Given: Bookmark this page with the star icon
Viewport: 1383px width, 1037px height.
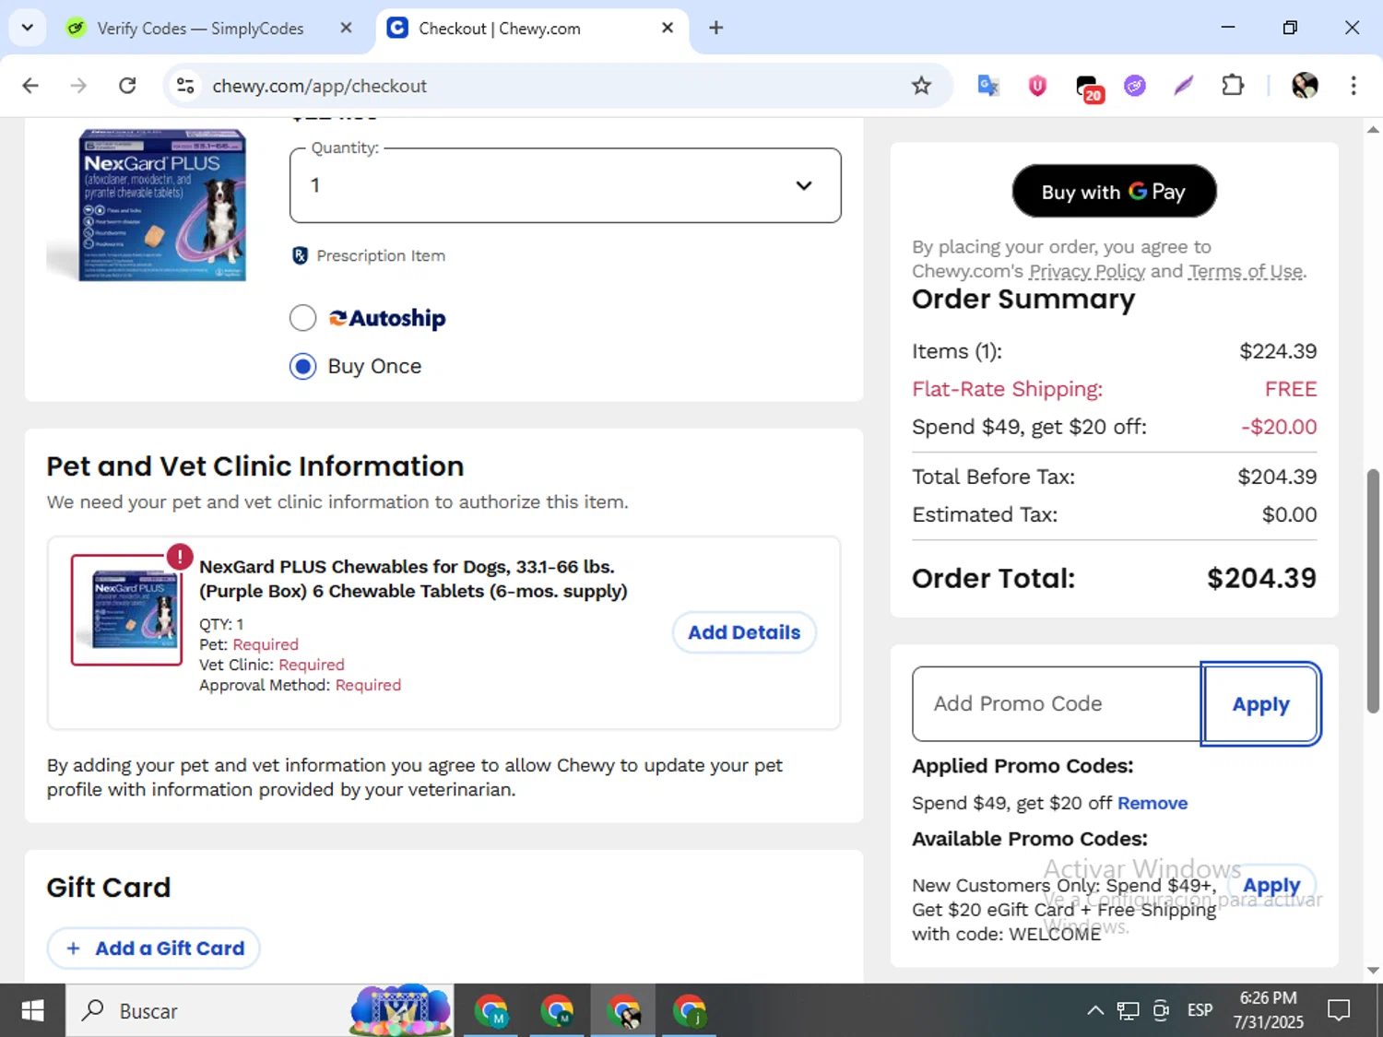Looking at the screenshot, I should click(x=921, y=86).
